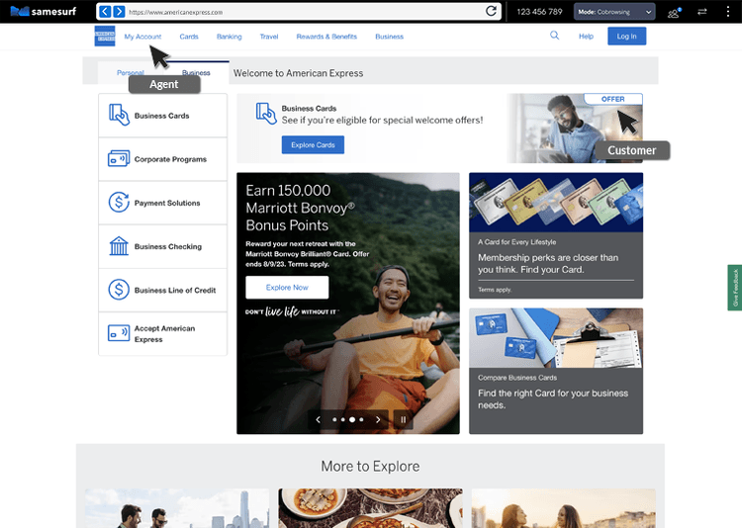Screen dimensions: 742x528
Task: Open the Rewards & Benefits menu
Action: point(326,37)
